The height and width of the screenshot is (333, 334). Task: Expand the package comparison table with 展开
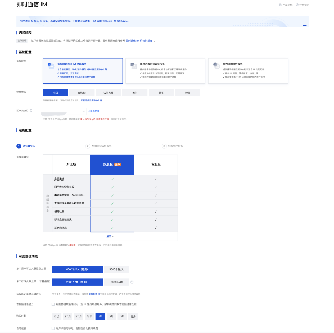click(x=110, y=236)
